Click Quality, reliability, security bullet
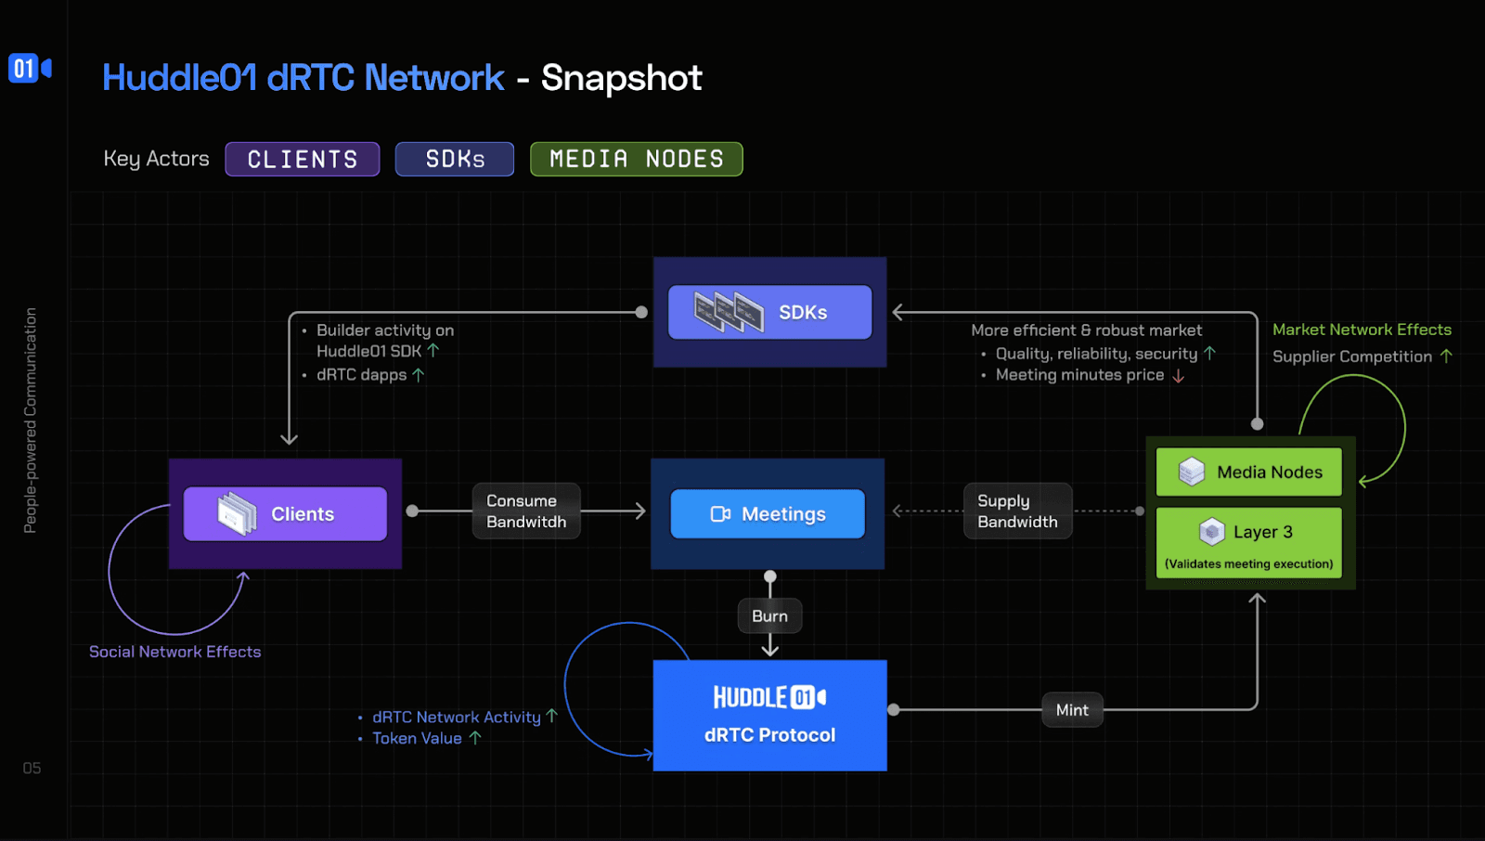 point(1096,354)
